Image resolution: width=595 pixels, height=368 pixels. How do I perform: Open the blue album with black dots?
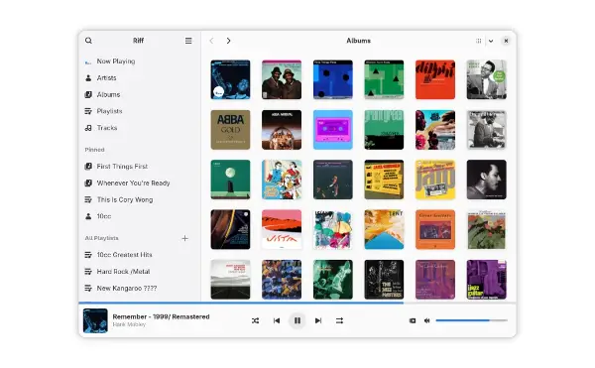coord(333,79)
